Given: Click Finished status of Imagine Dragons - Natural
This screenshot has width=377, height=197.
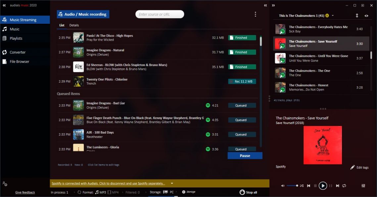Looking at the screenshot, I should coord(242,52).
